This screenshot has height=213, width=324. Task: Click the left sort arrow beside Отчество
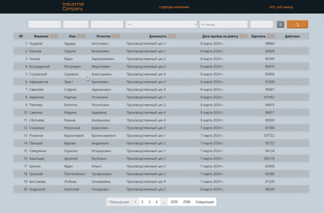pos(114,36)
